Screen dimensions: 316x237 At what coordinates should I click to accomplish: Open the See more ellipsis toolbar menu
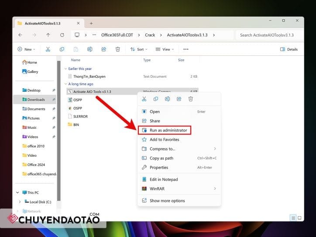pyautogui.click(x=186, y=49)
